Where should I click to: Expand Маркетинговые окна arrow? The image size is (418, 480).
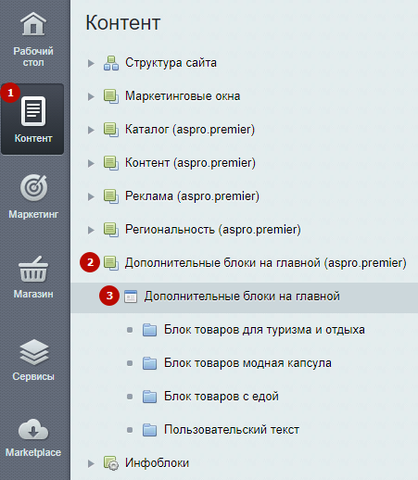[91, 96]
